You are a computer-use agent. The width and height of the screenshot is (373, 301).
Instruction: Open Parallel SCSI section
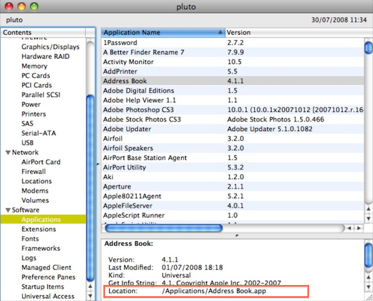click(x=41, y=95)
